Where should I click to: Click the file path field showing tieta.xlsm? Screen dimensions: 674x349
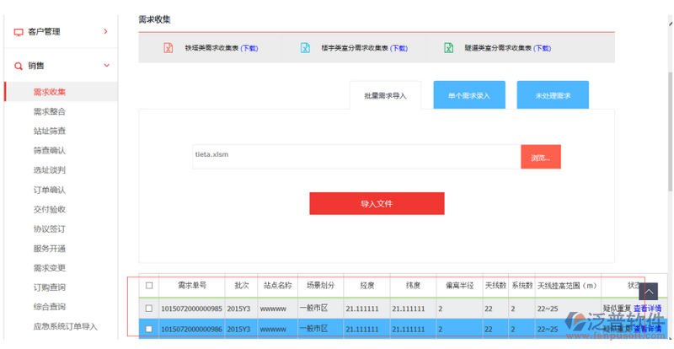(354, 156)
